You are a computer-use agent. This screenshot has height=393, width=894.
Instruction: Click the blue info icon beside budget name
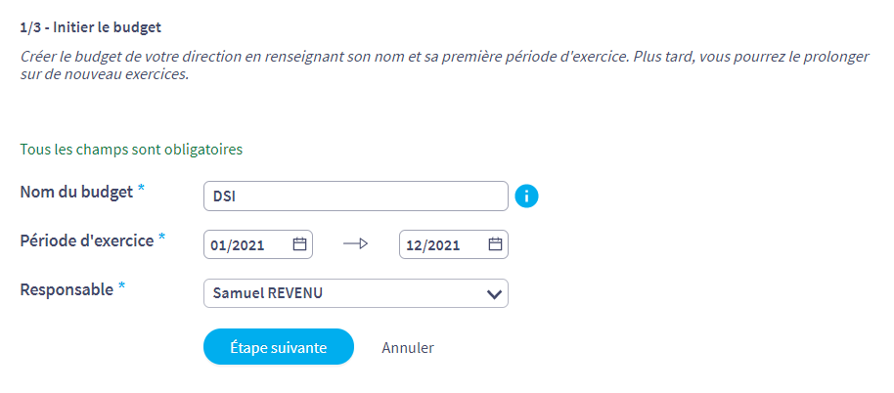point(526,196)
